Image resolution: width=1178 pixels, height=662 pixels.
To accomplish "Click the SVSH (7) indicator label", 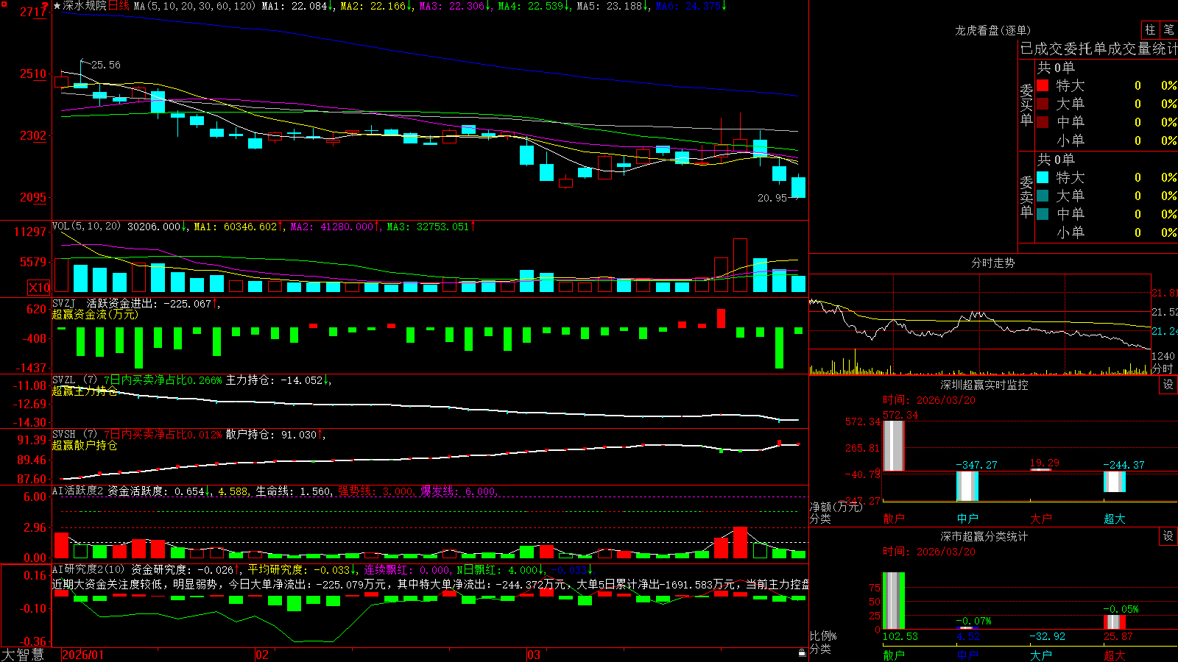I will [74, 435].
